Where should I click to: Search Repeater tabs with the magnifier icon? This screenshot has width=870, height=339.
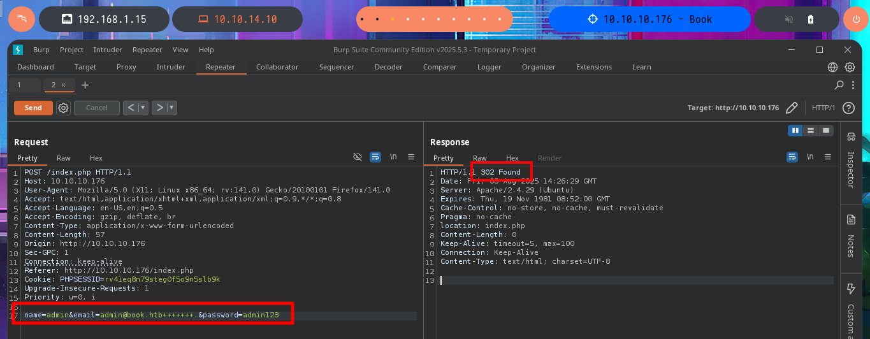[839, 85]
